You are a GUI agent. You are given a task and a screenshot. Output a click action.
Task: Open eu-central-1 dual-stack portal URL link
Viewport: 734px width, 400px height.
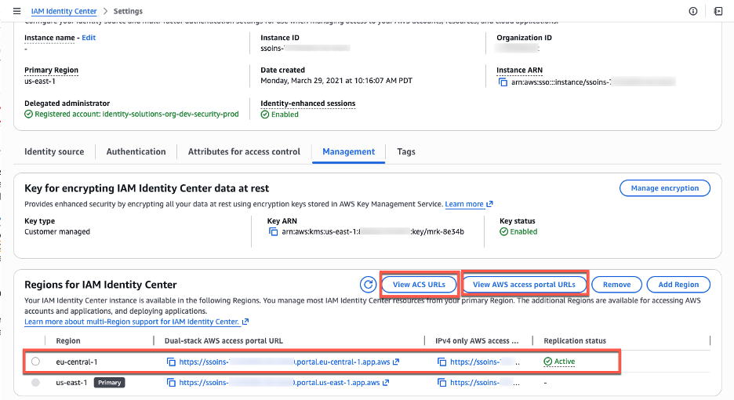tap(289, 362)
